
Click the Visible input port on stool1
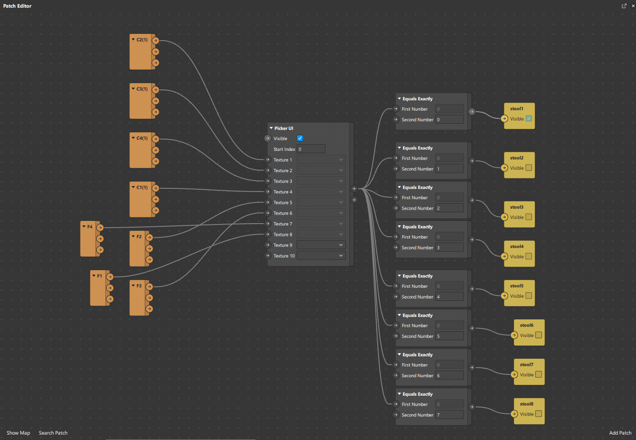[504, 119]
